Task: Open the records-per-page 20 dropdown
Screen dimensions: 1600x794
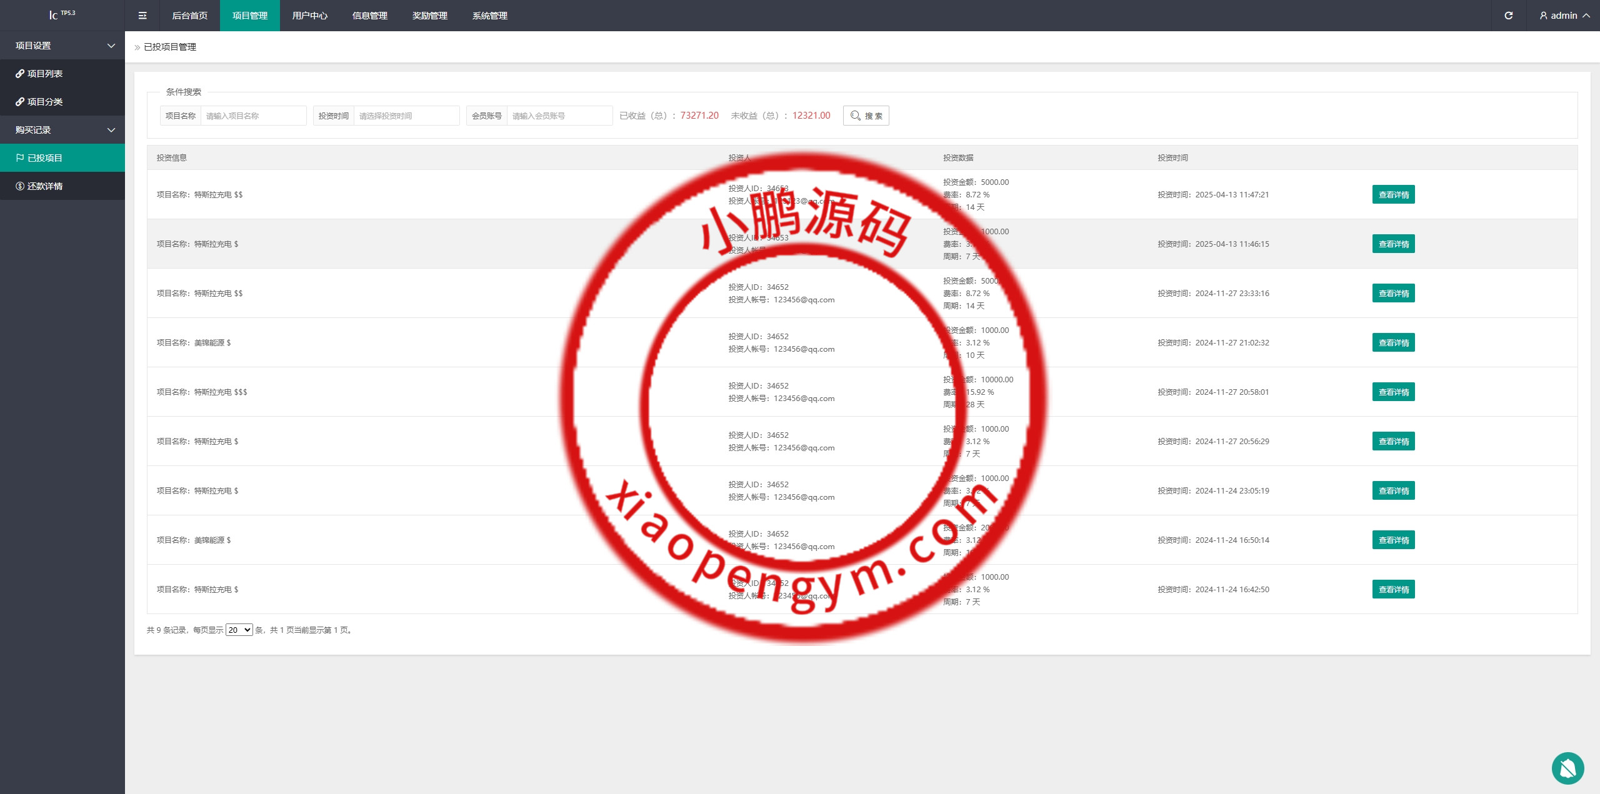Action: coord(239,630)
